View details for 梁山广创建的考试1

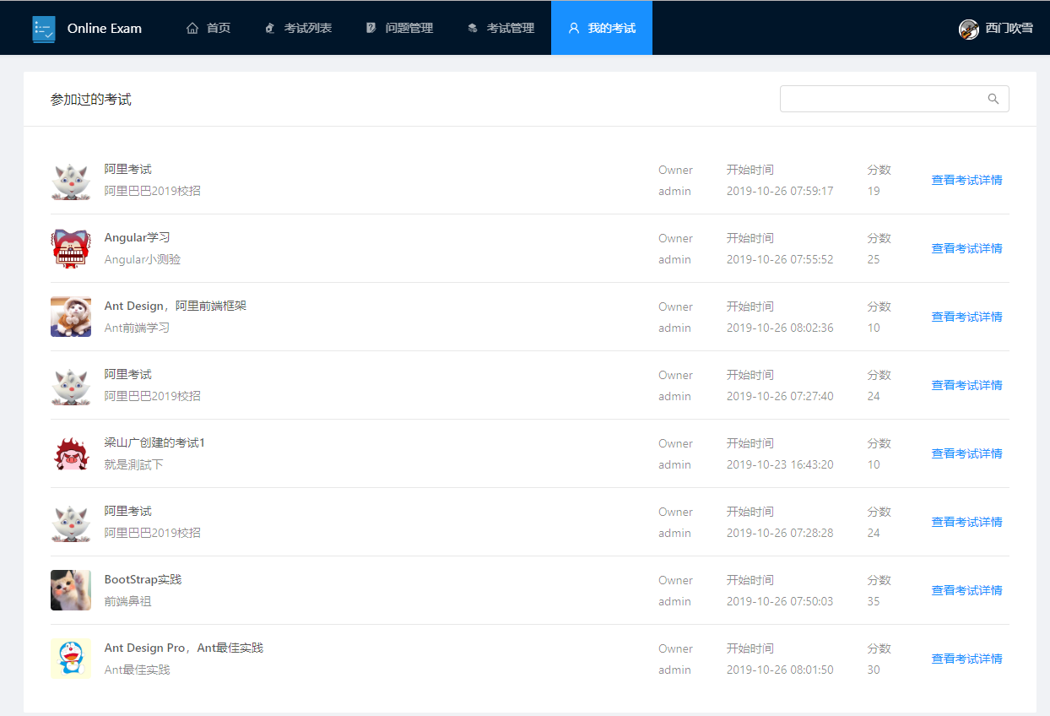[967, 453]
